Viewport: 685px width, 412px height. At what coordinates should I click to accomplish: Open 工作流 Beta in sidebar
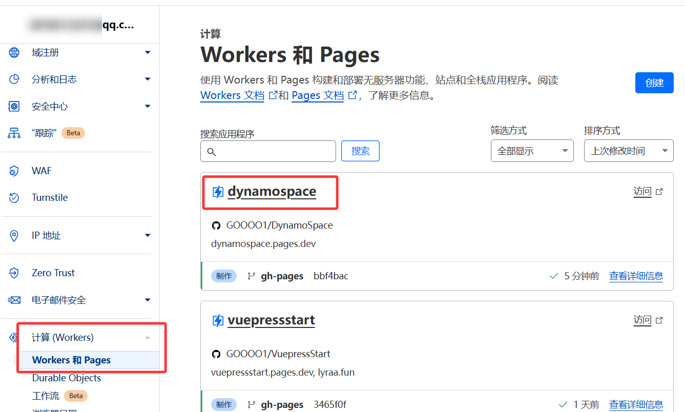(x=59, y=396)
